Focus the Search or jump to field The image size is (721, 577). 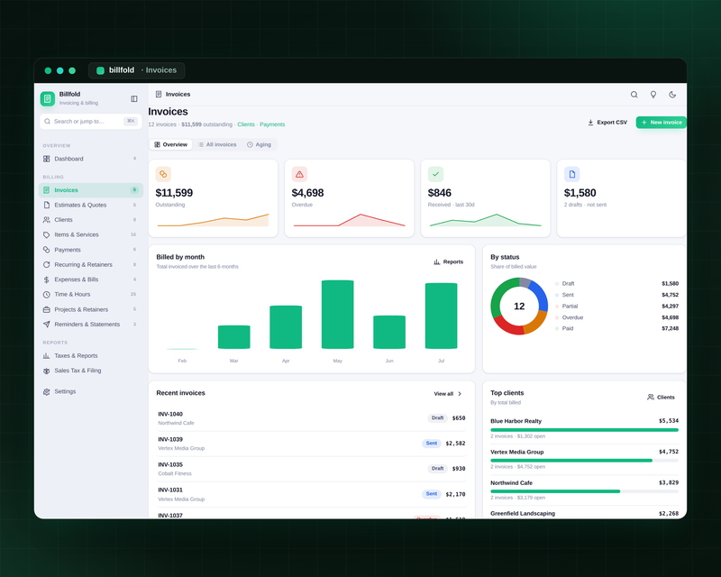click(91, 122)
